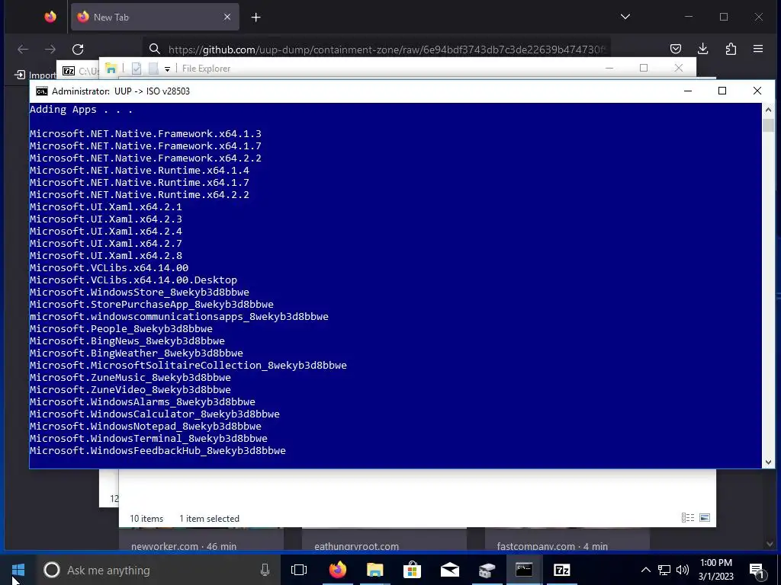Click Microsoft.BingWeather_8wekyb3d8bbwe line

click(137, 353)
